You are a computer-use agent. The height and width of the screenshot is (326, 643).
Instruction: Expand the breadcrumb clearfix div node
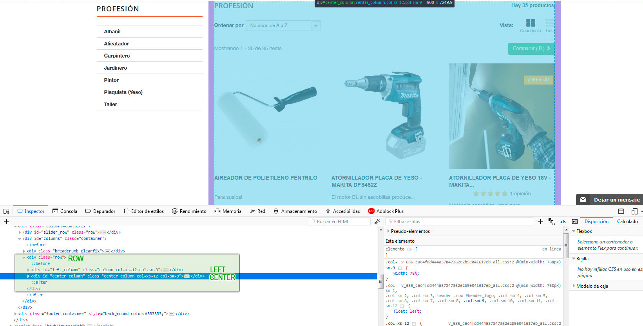(x=24, y=251)
